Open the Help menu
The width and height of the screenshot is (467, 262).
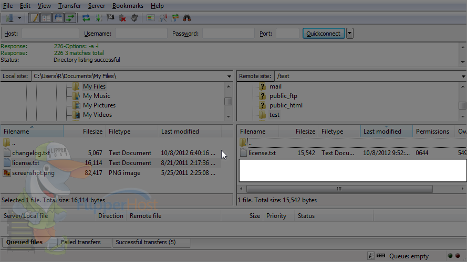click(x=157, y=6)
